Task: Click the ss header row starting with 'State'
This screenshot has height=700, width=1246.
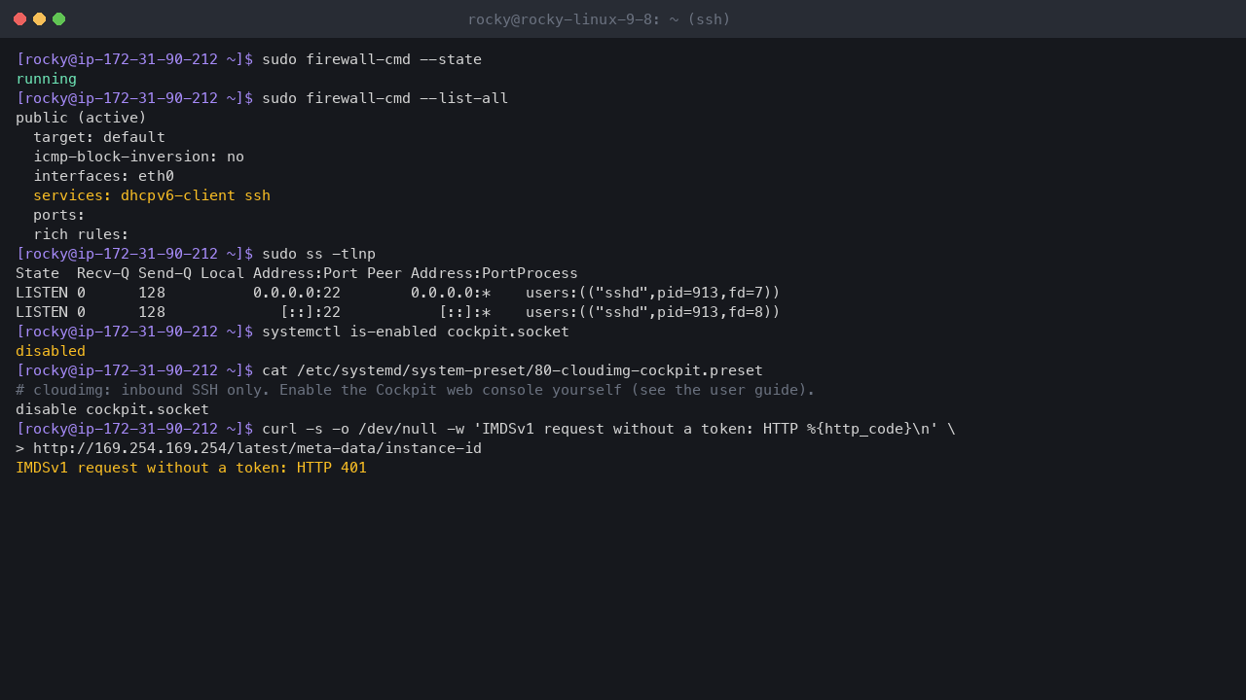Action: click(x=297, y=273)
